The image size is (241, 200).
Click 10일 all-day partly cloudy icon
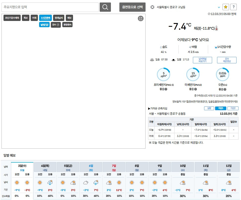click(x=183, y=183)
